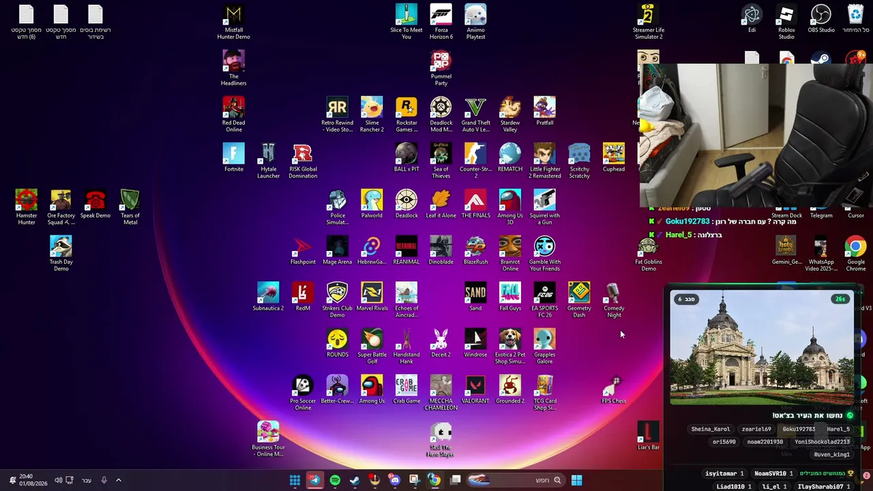Open the Tears of Metal shortcut

[130, 208]
